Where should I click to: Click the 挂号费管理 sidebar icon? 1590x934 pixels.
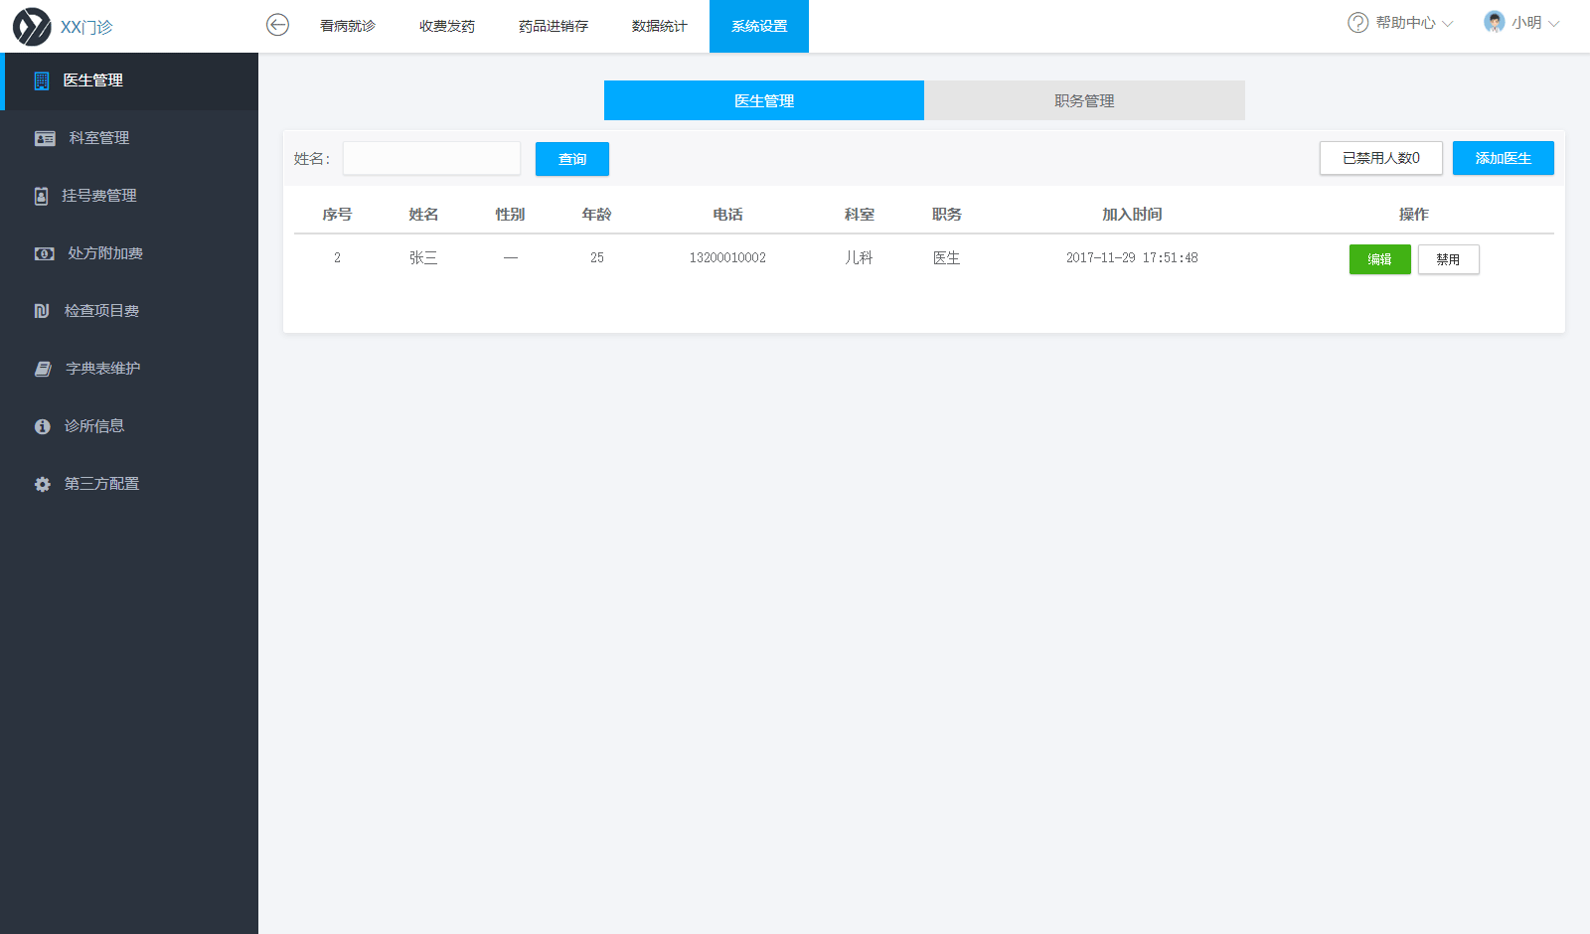click(x=41, y=197)
